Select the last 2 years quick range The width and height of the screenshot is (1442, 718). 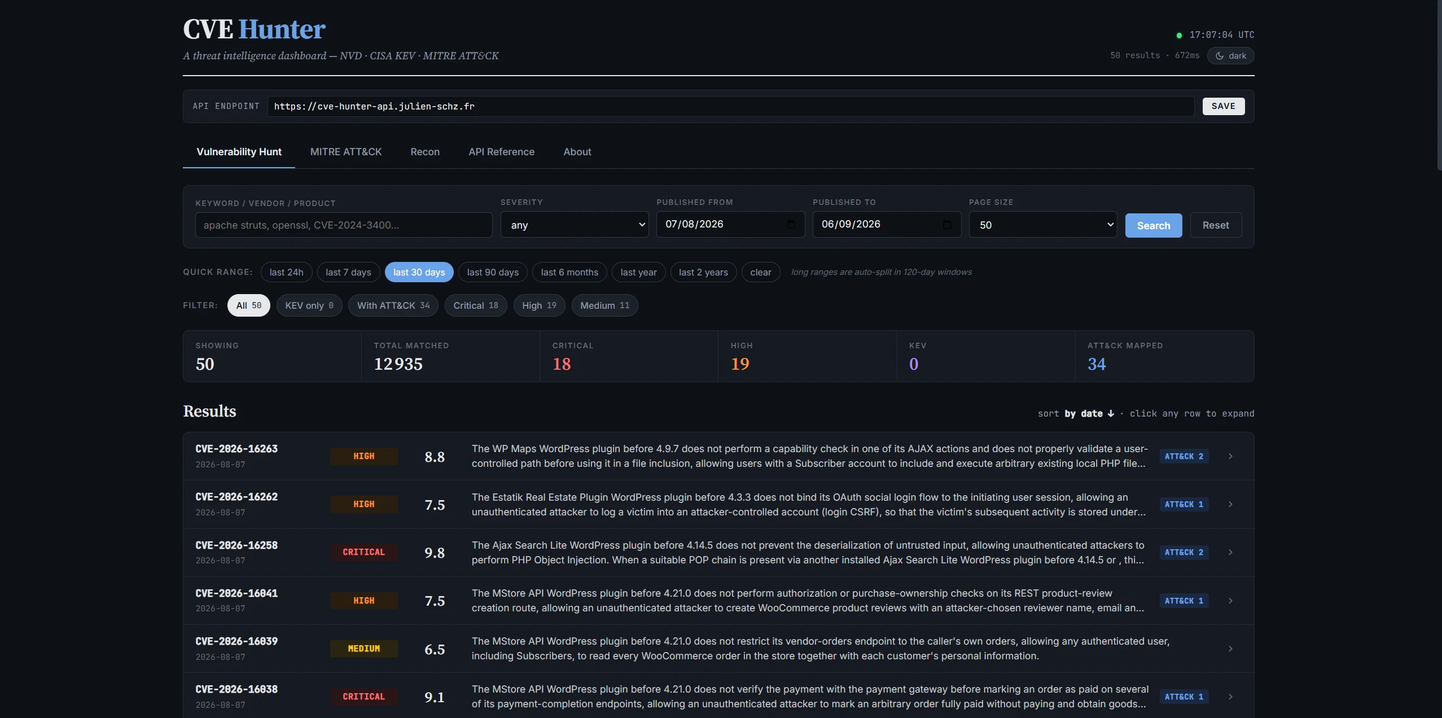click(x=703, y=272)
